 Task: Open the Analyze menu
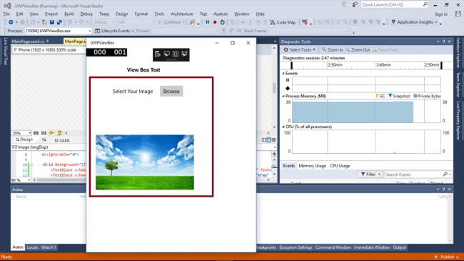coord(221,14)
